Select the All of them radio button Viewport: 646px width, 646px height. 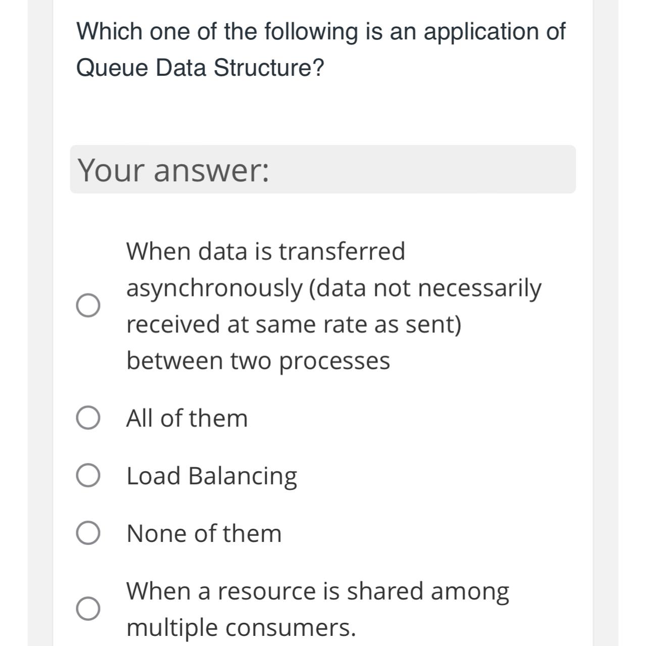[88, 418]
